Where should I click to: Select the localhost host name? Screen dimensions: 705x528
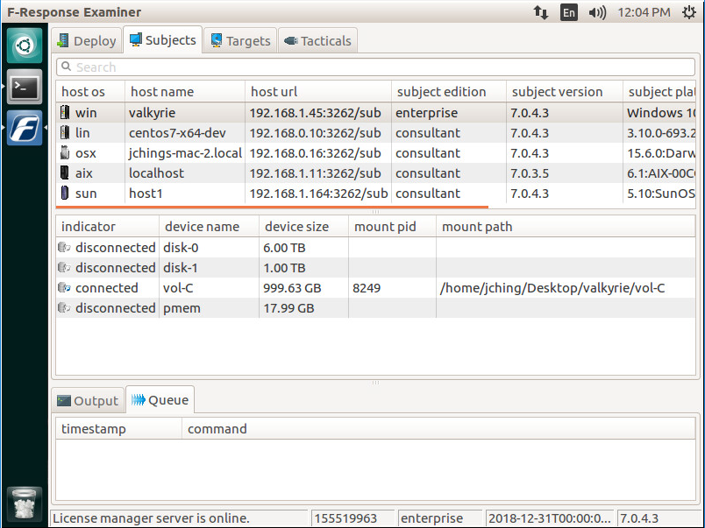(156, 173)
